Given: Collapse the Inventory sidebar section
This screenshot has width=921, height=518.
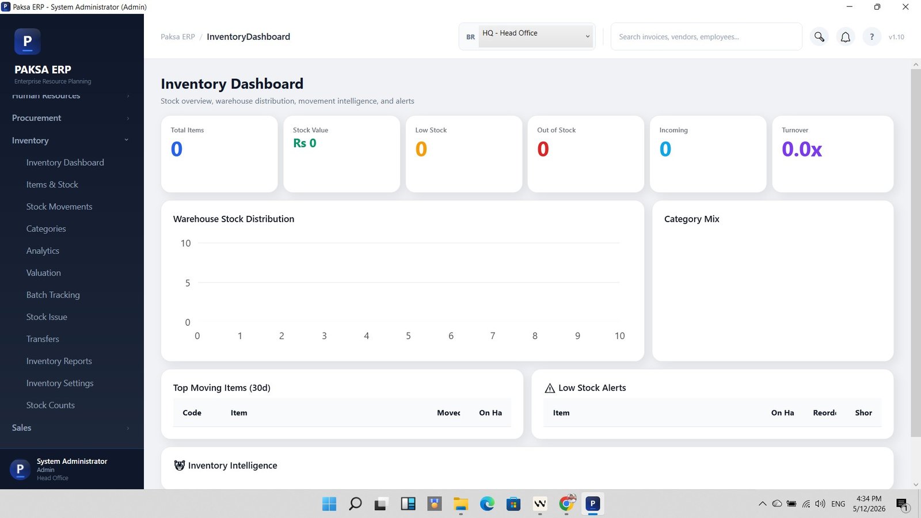Looking at the screenshot, I should coord(71,140).
